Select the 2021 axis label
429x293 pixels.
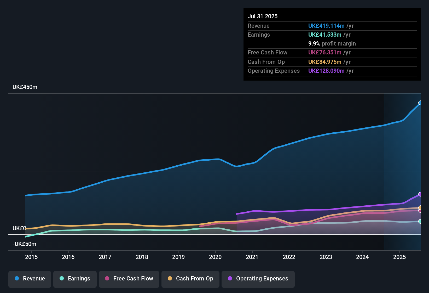[x=252, y=257]
